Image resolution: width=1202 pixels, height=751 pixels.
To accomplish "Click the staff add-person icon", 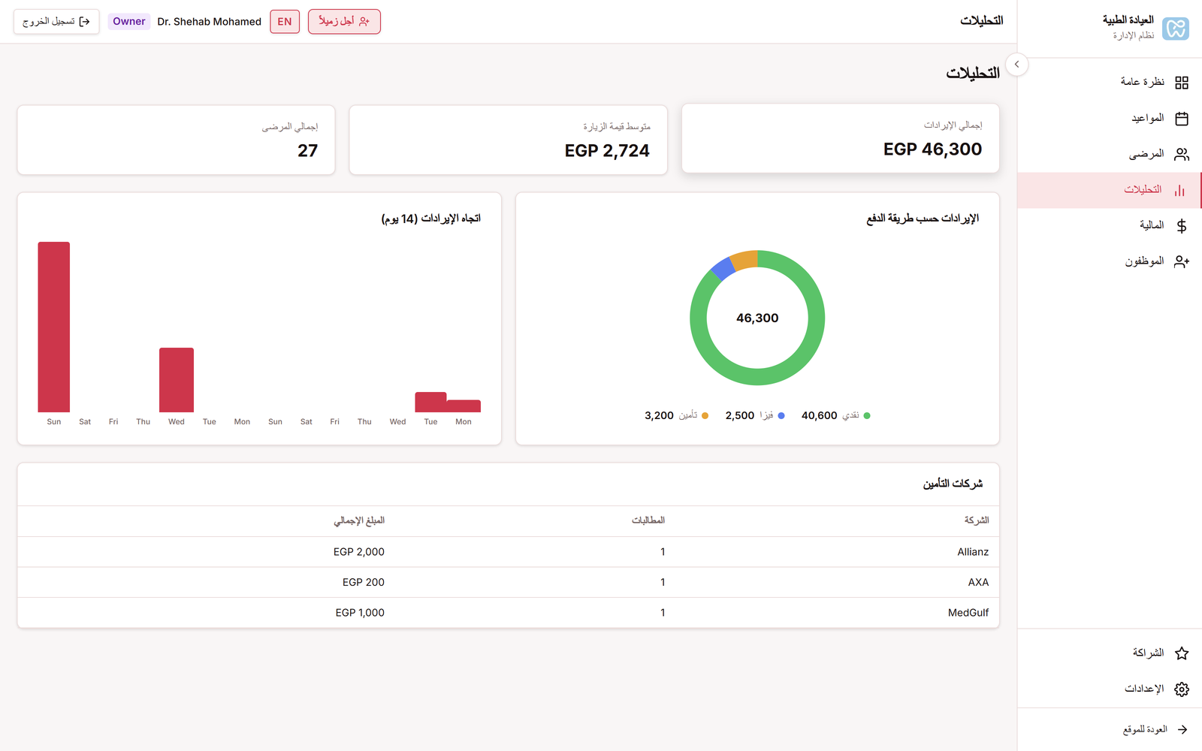I will pyautogui.click(x=1183, y=261).
